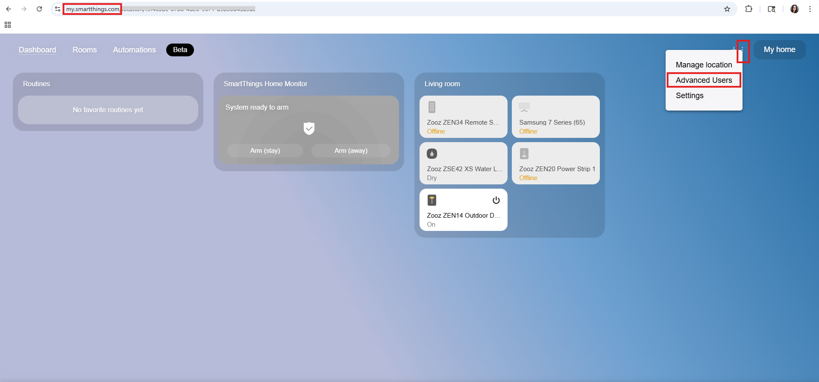Image resolution: width=819 pixels, height=382 pixels.
Task: Click the water drop icon on ZSE42 sensor
Action: (432, 154)
